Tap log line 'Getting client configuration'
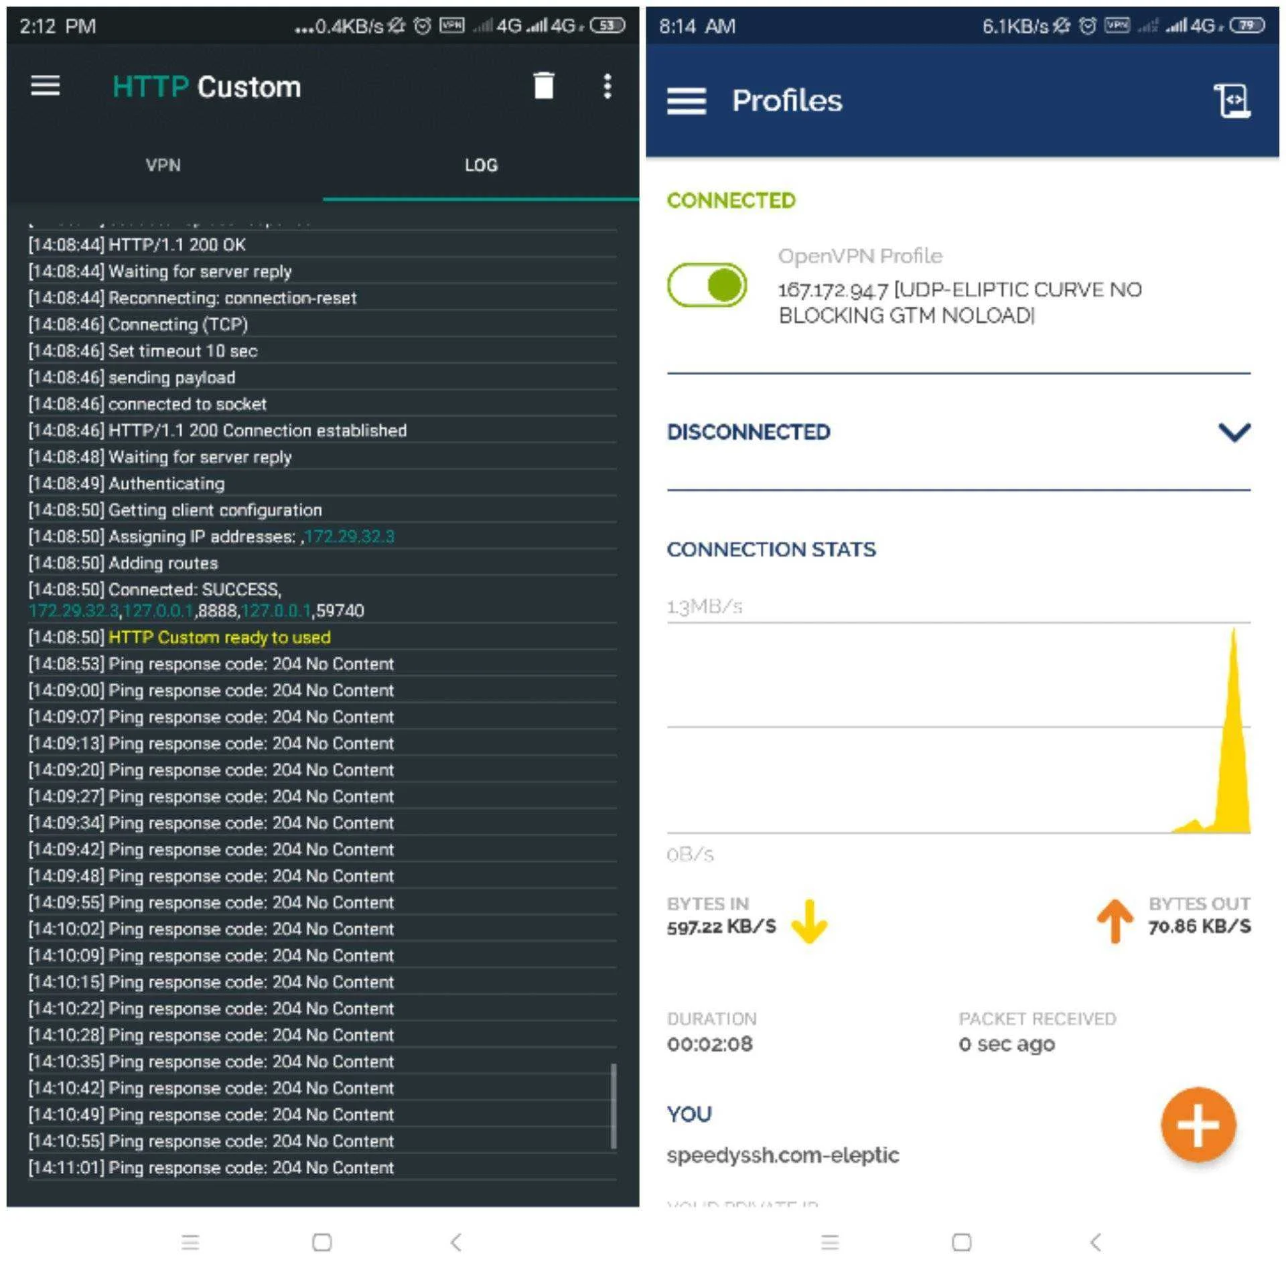This screenshot has height=1286, width=1286. tap(175, 510)
